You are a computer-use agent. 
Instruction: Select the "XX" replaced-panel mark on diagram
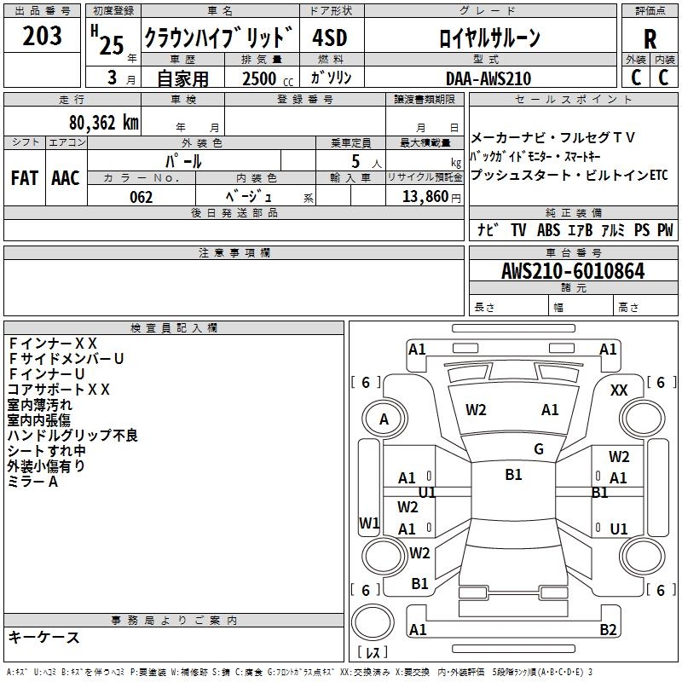click(619, 390)
